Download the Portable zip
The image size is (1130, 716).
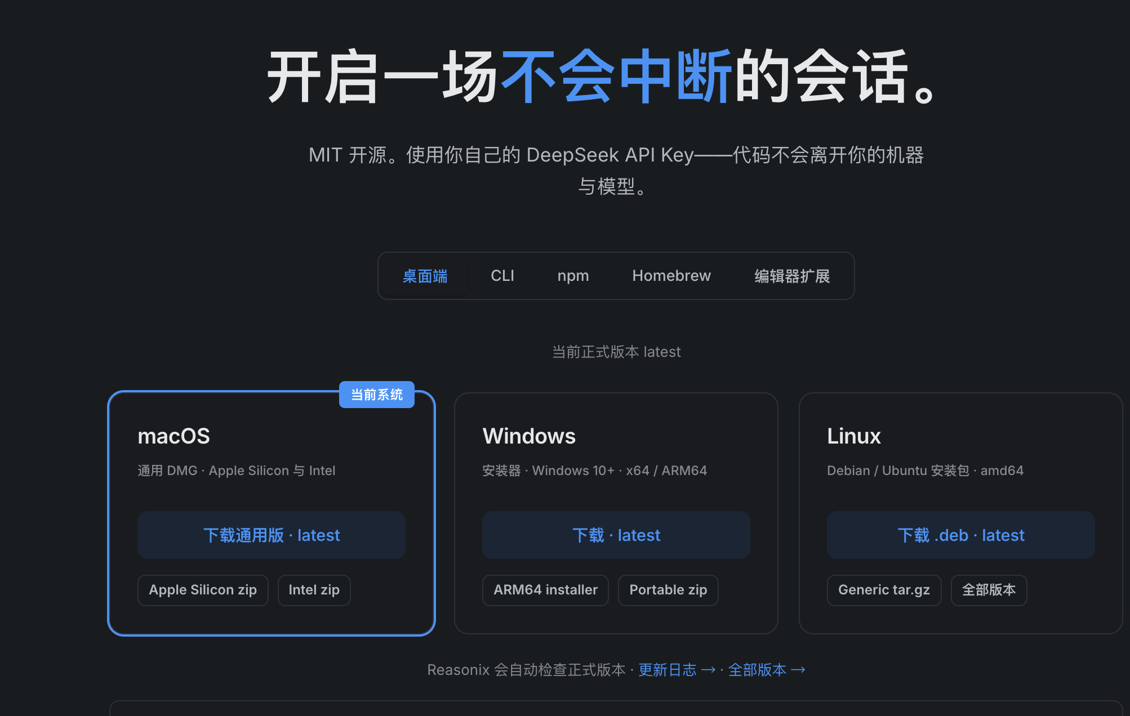(x=668, y=590)
